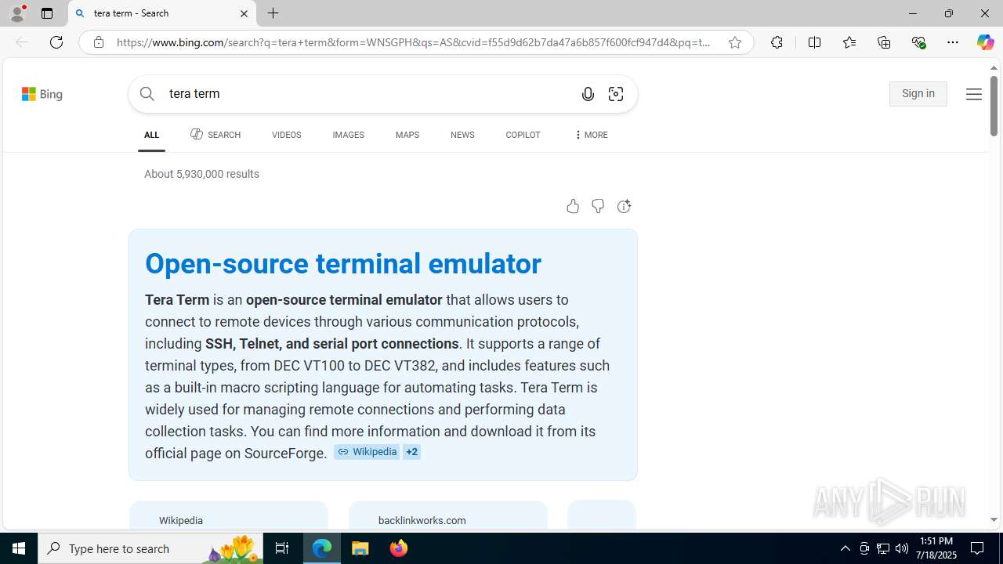Open the Wikipedia source card

coord(229,517)
